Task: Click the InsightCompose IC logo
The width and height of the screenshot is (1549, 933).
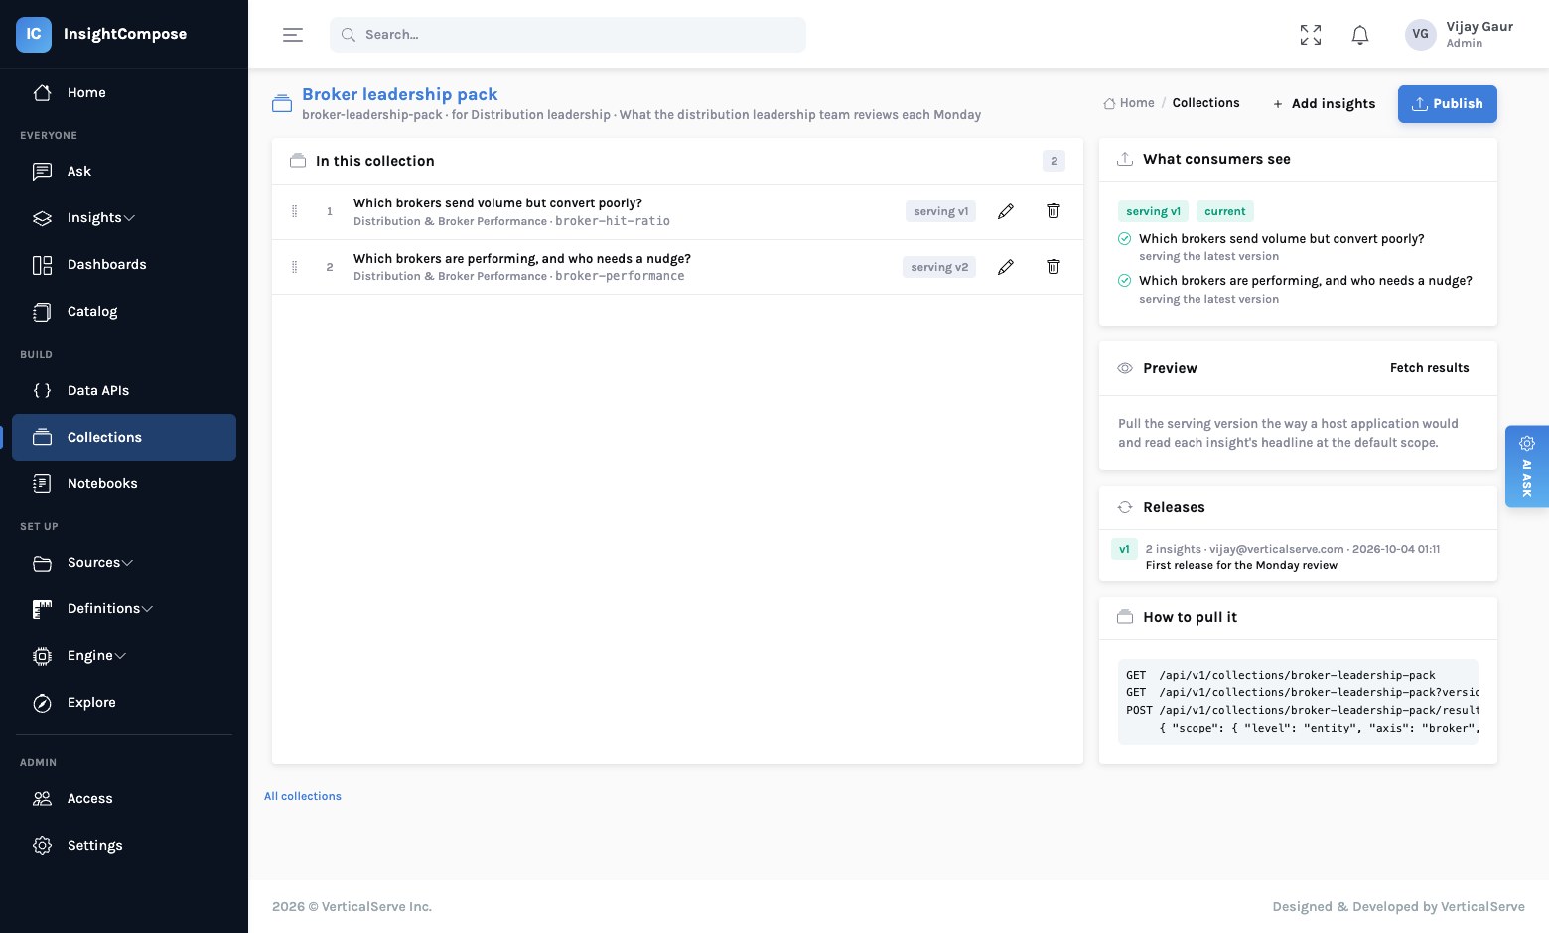Action: pyautogui.click(x=34, y=34)
